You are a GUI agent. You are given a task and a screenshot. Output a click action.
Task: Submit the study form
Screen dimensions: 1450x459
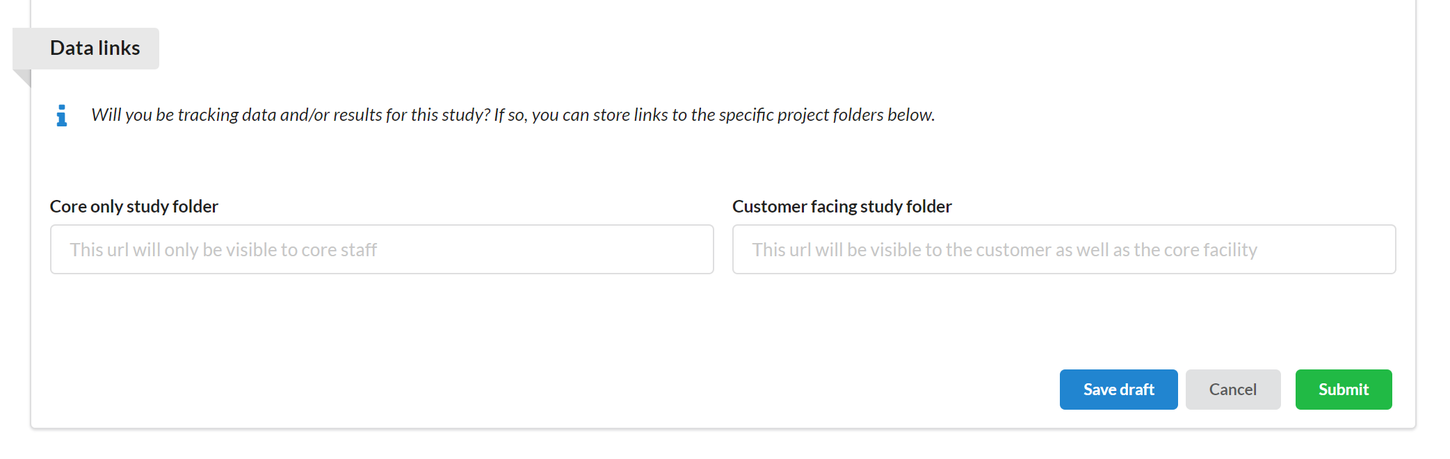(1343, 390)
